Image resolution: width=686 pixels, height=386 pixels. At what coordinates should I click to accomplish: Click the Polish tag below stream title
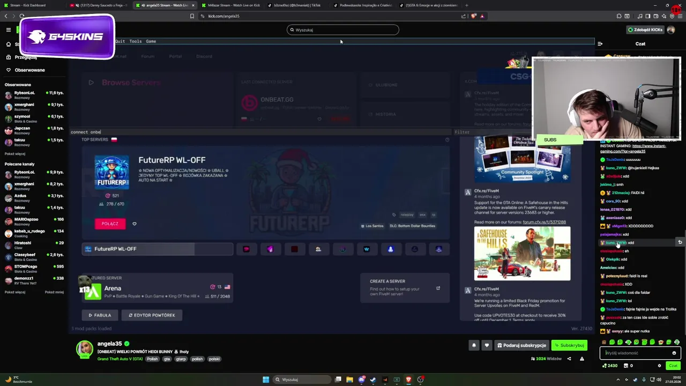pos(153,359)
